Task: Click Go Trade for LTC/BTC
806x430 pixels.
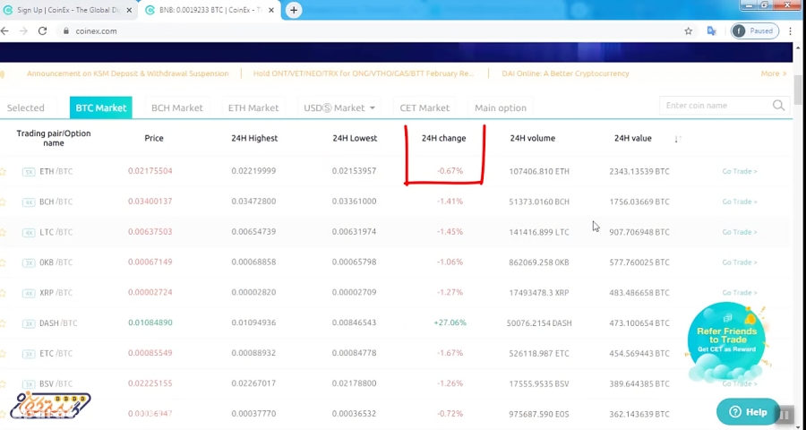Action: (x=739, y=232)
